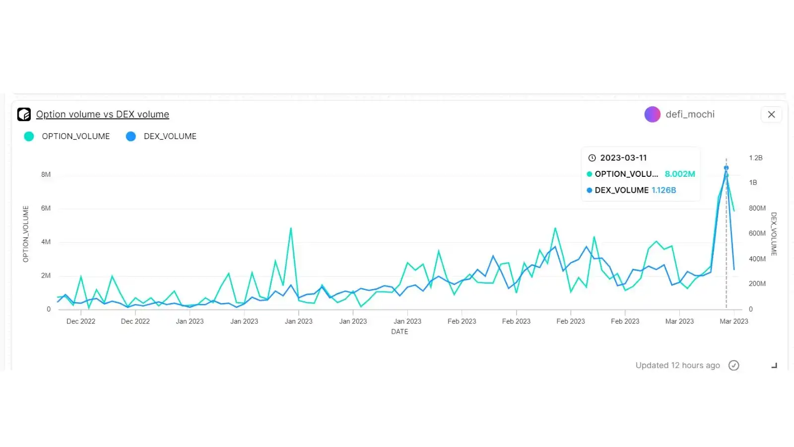Click the resize corner handle icon
The height and width of the screenshot is (447, 794).
(x=774, y=366)
